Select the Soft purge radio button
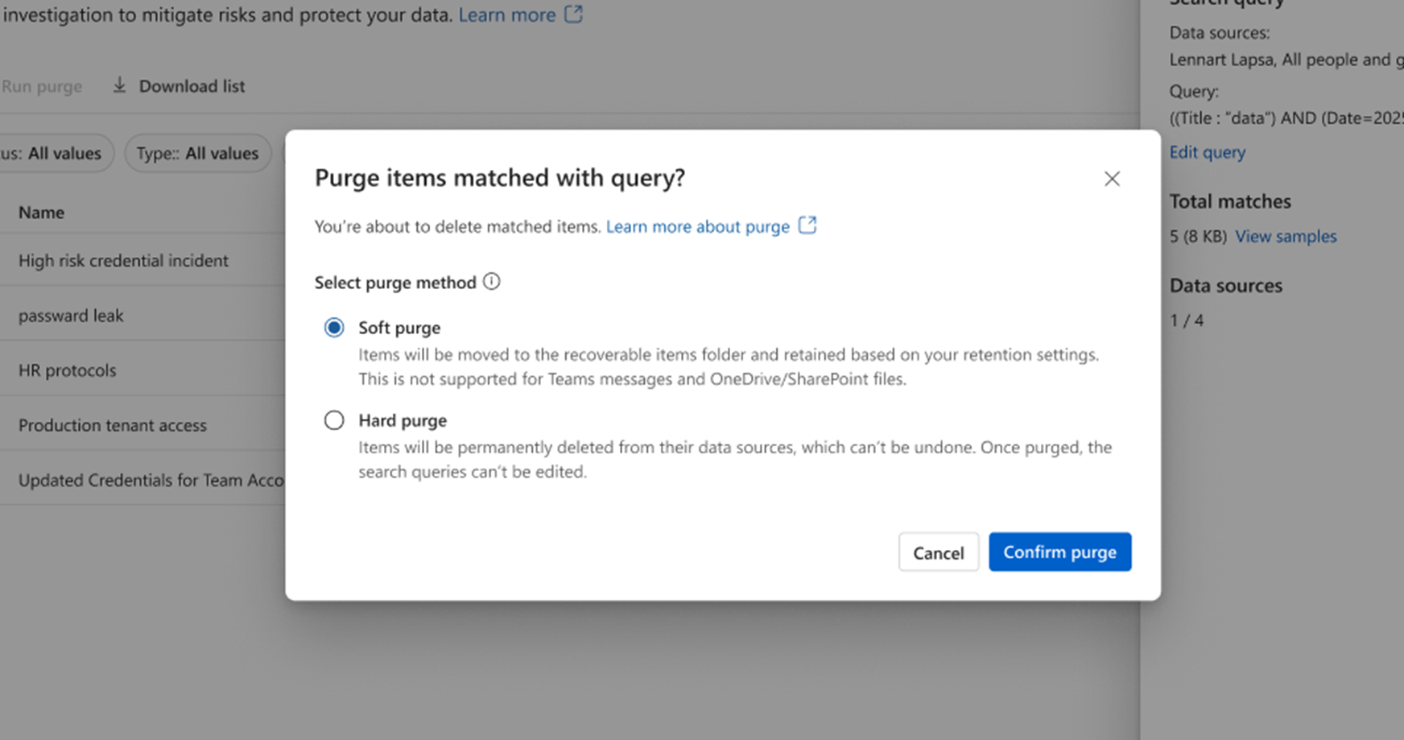Screen dimensions: 1404x740 pos(334,328)
